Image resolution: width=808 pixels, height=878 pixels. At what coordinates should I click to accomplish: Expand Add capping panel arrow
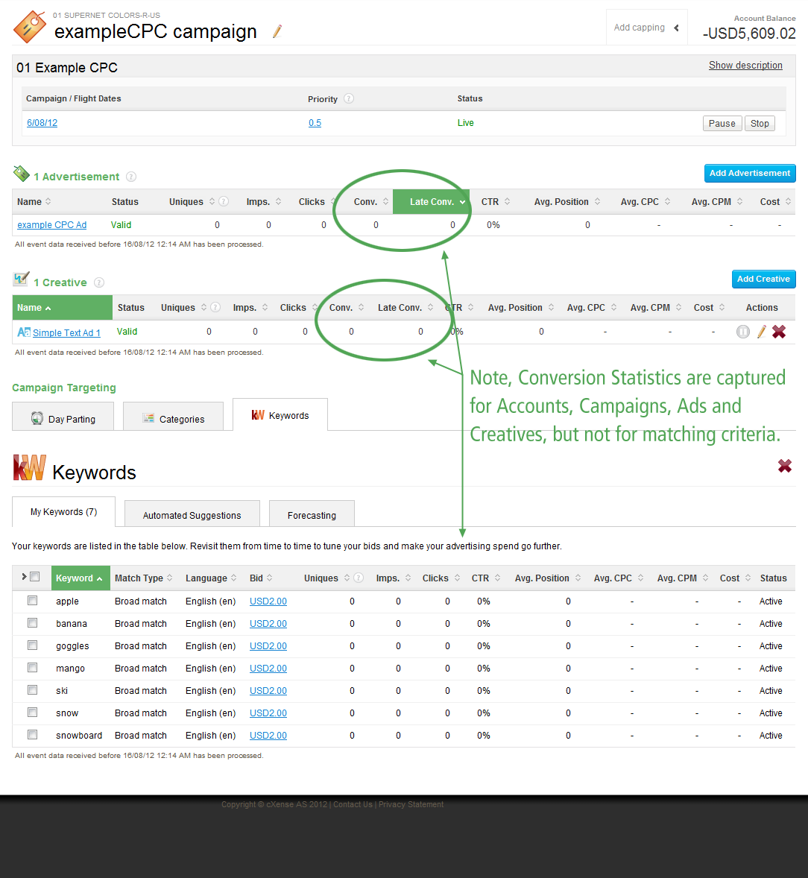point(676,28)
